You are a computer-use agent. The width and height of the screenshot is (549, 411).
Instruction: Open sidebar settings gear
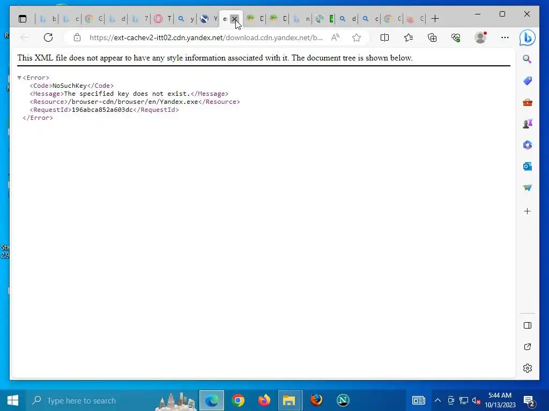click(528, 368)
